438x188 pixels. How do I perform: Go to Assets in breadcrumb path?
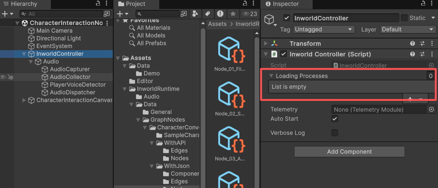(217, 24)
